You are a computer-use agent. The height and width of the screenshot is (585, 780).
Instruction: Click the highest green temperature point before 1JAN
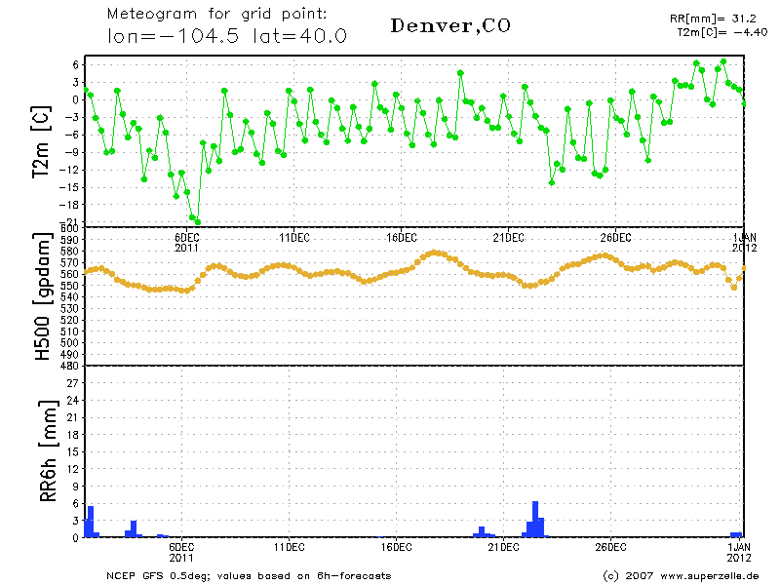click(x=722, y=61)
